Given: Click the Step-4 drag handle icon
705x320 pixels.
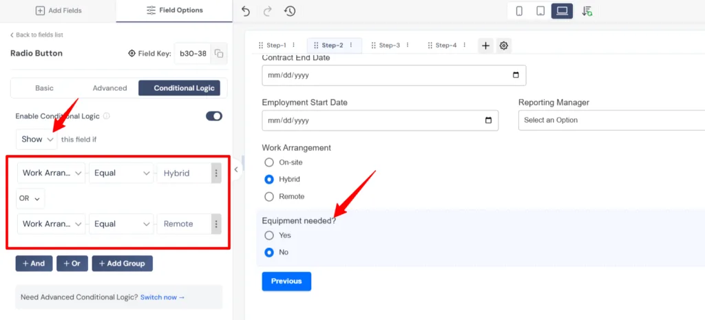Looking at the screenshot, I should pyautogui.click(x=430, y=45).
